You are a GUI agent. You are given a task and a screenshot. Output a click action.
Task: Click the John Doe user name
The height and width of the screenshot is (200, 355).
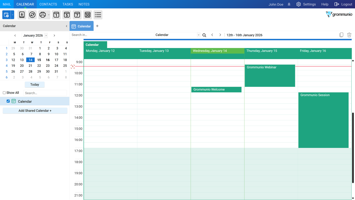tap(276, 4)
